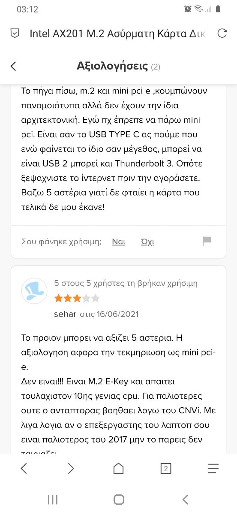
Task: Tap the three-star rating in sehar's review
Action: click(77, 298)
